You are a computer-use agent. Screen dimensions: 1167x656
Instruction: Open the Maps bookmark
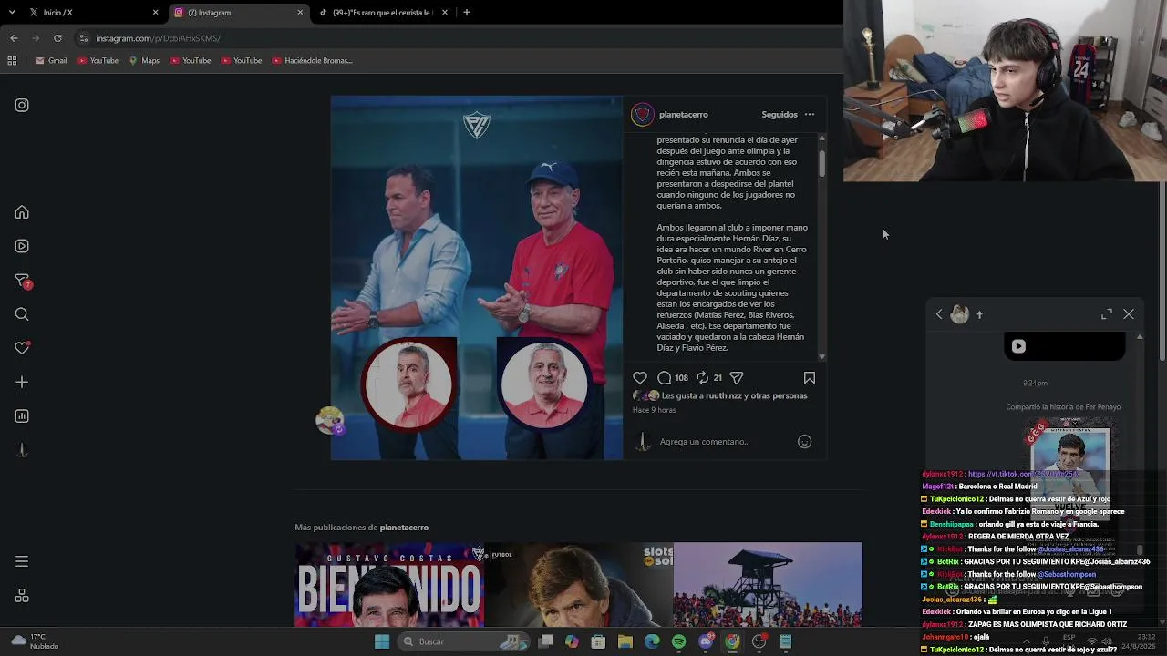click(x=144, y=61)
